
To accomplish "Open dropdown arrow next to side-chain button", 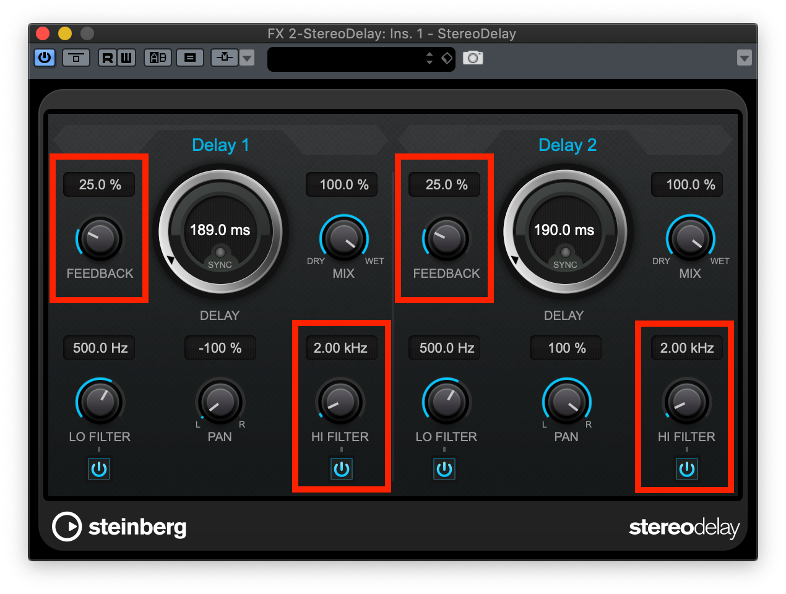I will tap(247, 58).
